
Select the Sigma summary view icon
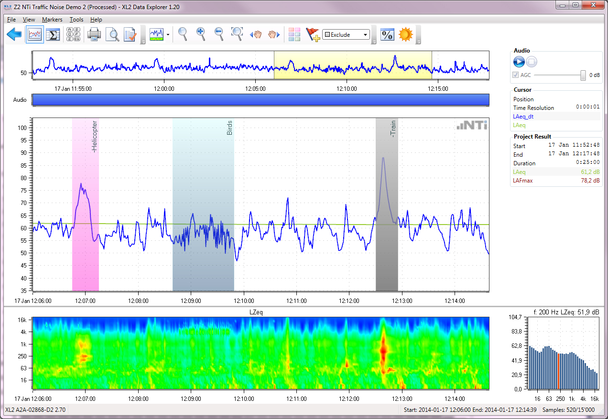[x=54, y=34]
